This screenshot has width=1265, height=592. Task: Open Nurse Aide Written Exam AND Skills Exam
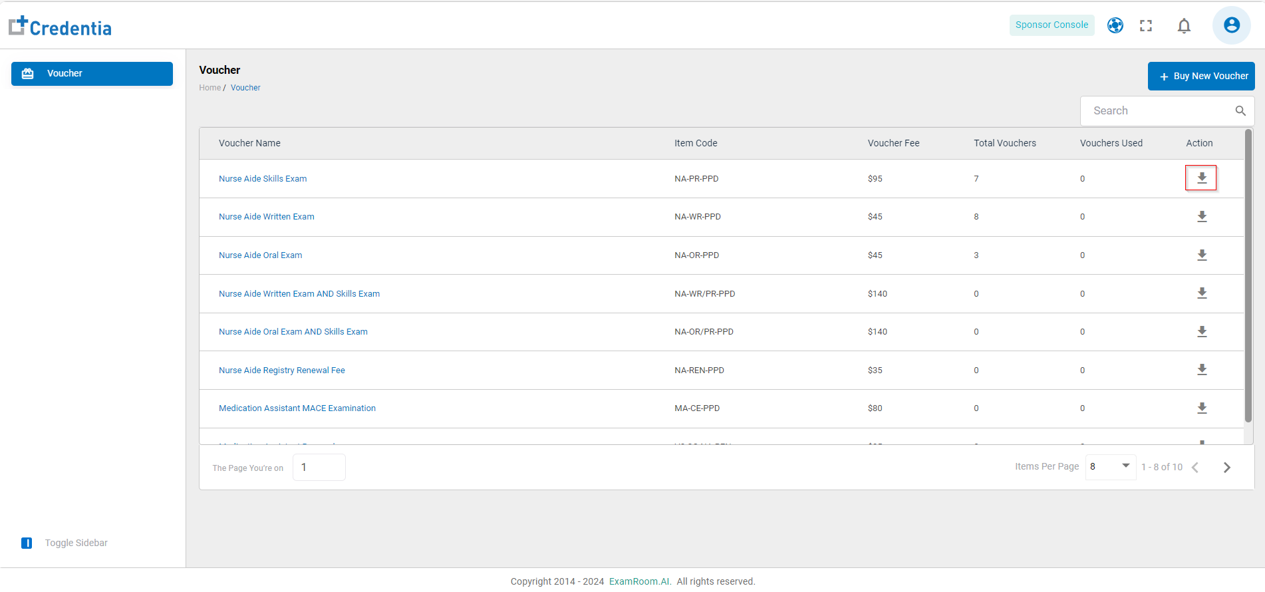pyautogui.click(x=299, y=294)
